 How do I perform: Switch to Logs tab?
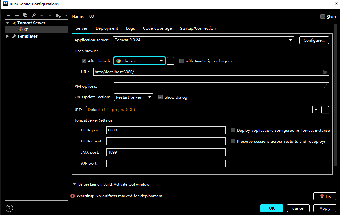coord(130,28)
